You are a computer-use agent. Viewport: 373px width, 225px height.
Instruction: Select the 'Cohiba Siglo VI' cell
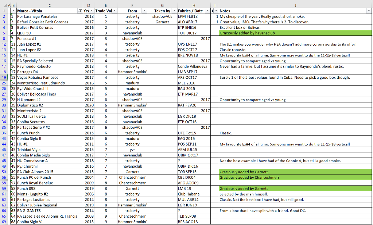point(50,222)
